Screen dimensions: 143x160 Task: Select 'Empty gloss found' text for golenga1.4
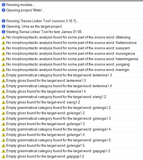pos(45,135)
